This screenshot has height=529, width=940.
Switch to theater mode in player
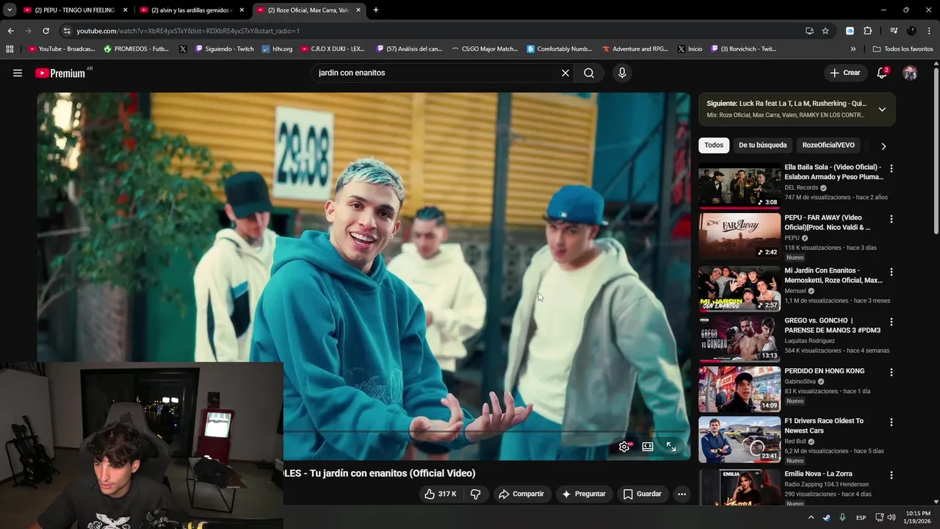click(648, 446)
